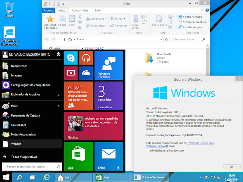243x182 pixels.
Task: Refresh the Início folder view
Action: click(166, 39)
